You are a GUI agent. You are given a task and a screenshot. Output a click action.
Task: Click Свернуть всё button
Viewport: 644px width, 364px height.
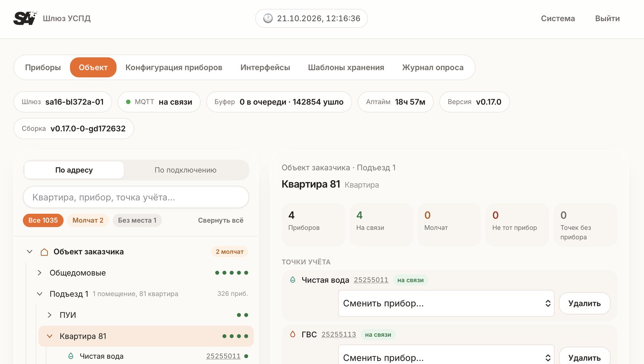(x=221, y=220)
